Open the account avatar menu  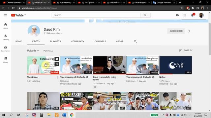tap(201, 15)
